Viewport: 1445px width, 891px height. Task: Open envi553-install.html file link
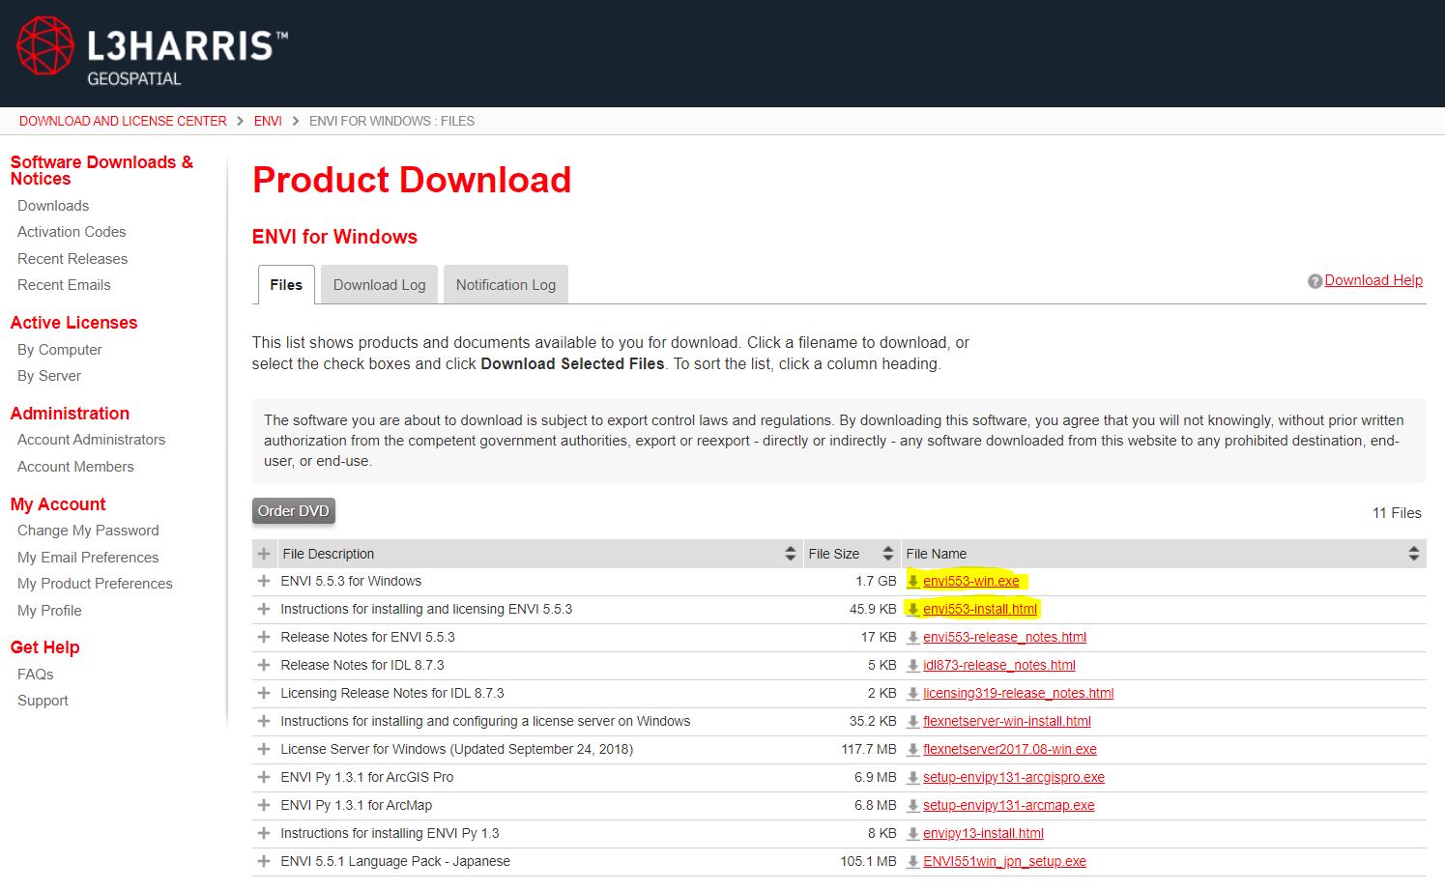pos(980,610)
